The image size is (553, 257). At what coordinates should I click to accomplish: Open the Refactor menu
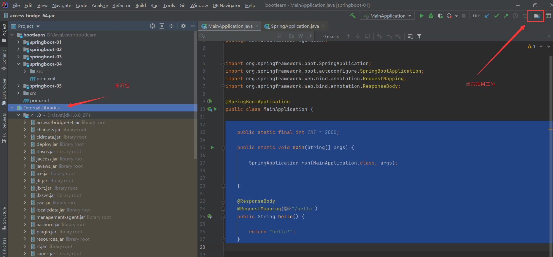pos(121,5)
